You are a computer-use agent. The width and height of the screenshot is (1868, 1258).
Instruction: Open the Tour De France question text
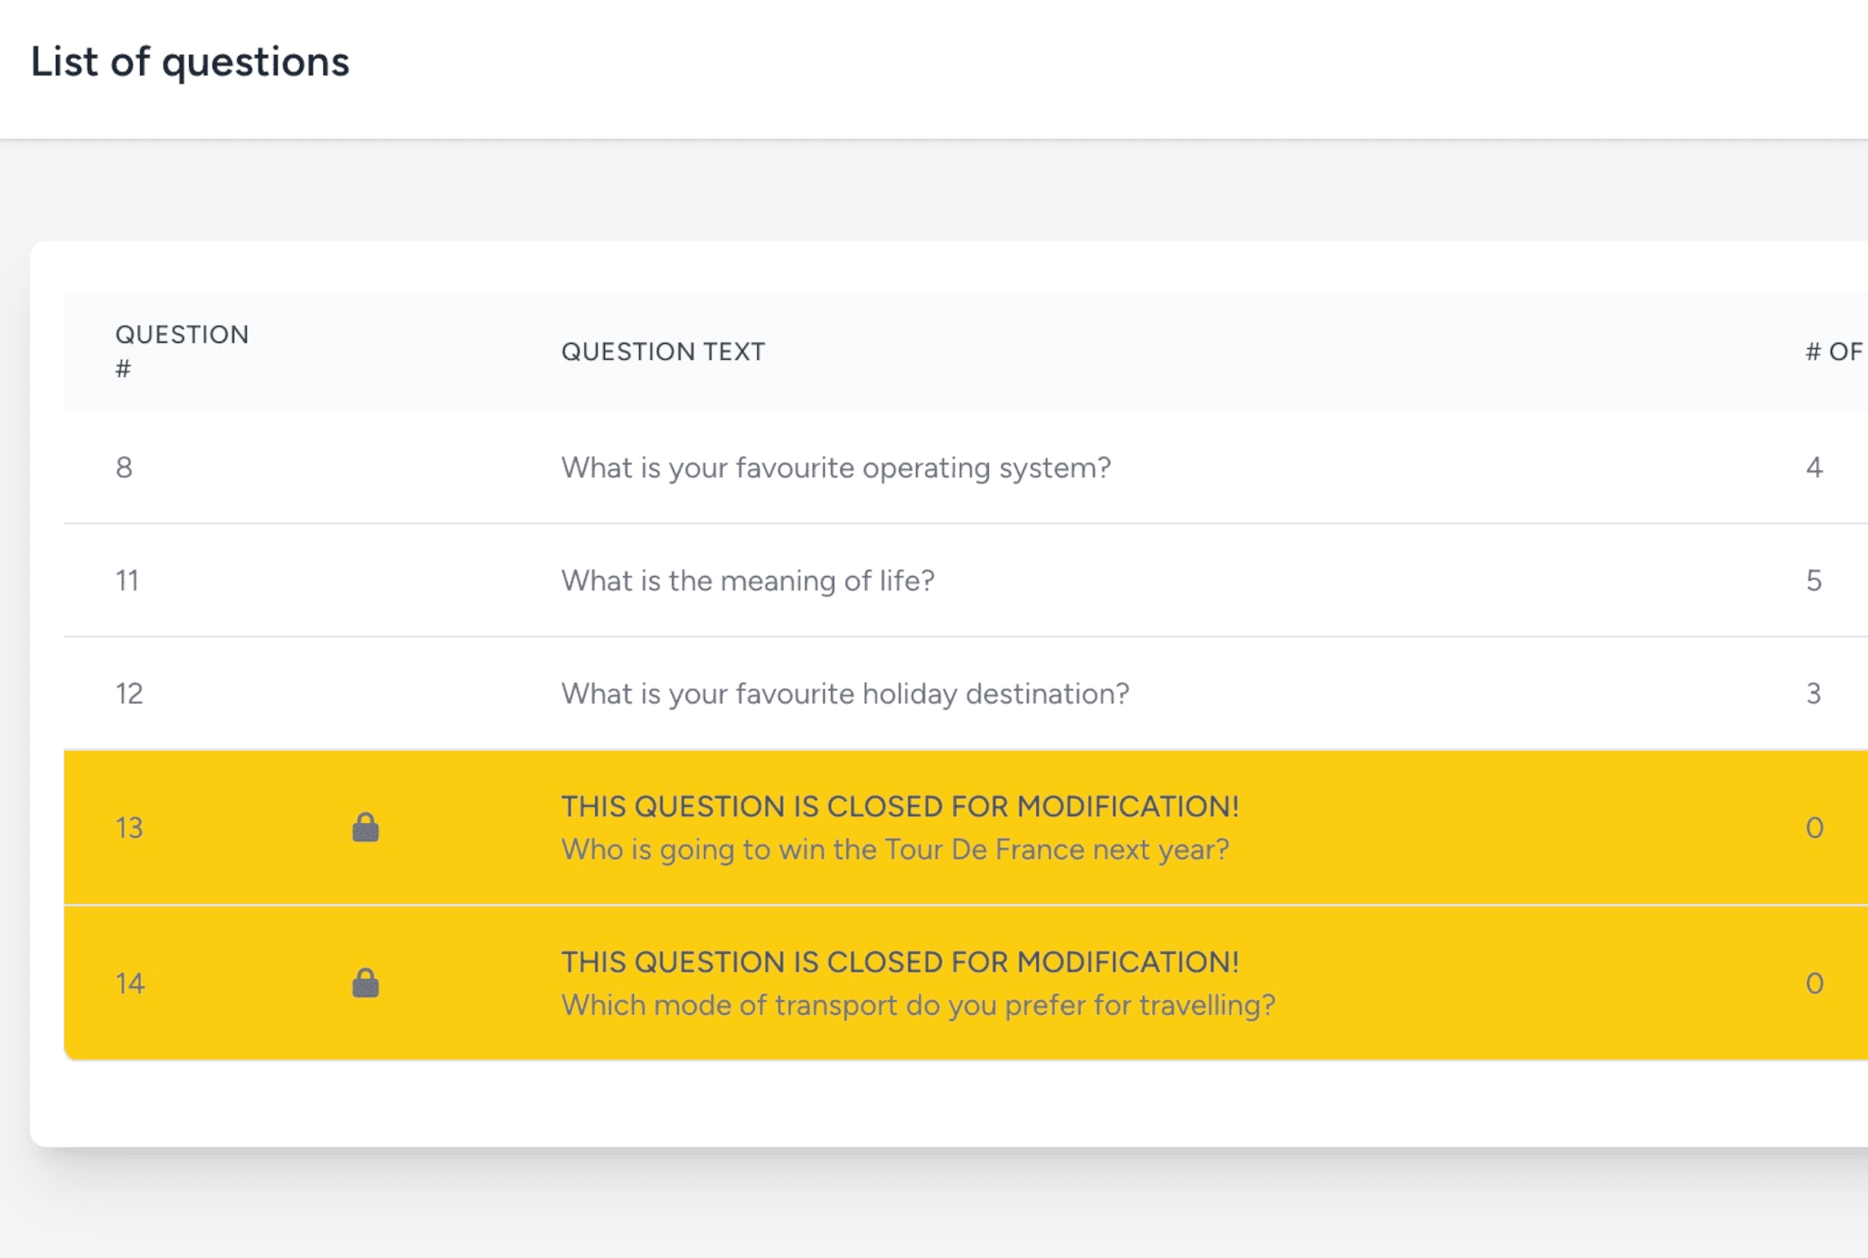point(894,850)
